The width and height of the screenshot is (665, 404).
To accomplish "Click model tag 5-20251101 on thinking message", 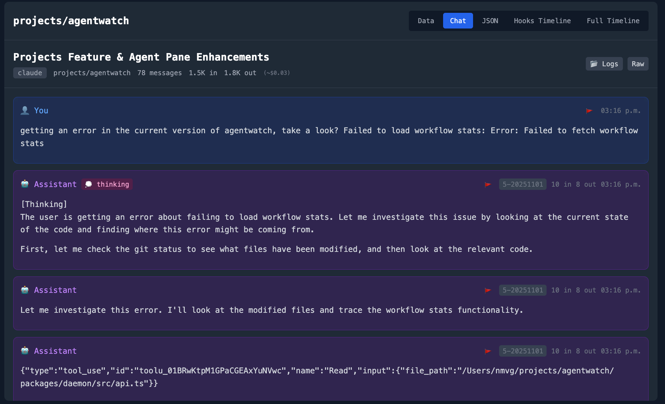I will point(523,184).
